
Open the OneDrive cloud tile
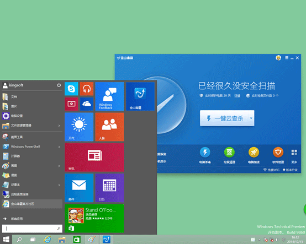pyautogui.click(x=87, y=104)
